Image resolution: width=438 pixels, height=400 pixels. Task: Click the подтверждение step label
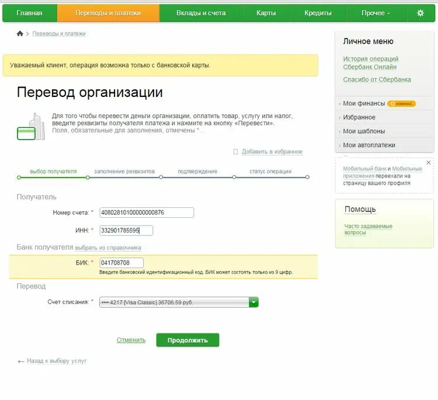(x=197, y=171)
